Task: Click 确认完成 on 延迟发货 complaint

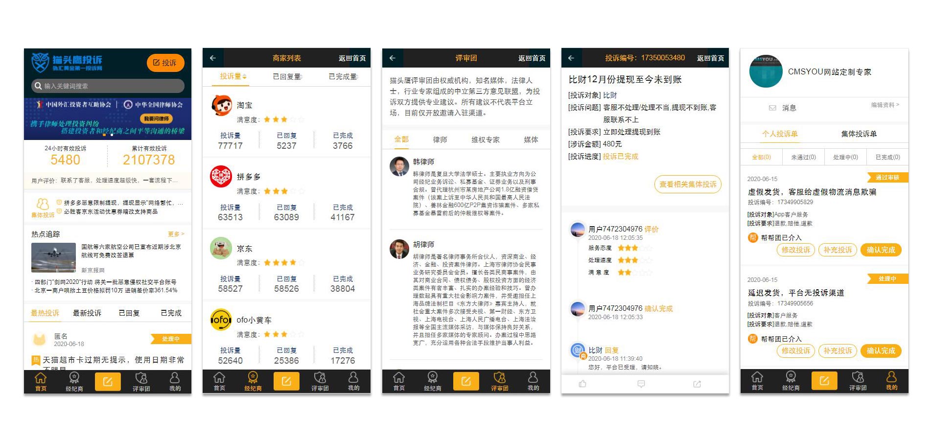Action: (x=881, y=351)
